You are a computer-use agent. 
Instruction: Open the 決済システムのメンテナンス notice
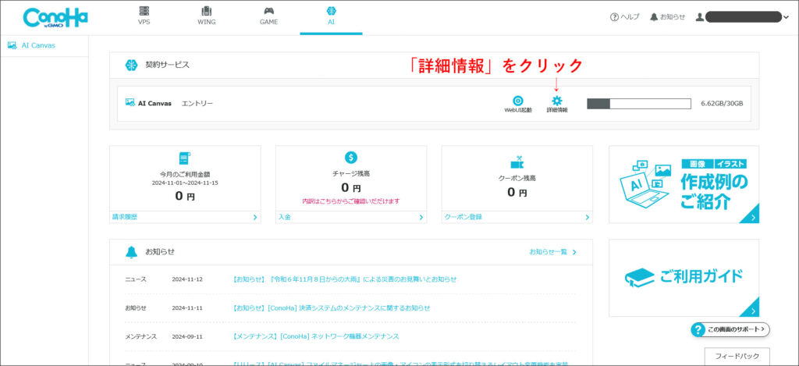pyautogui.click(x=331, y=308)
